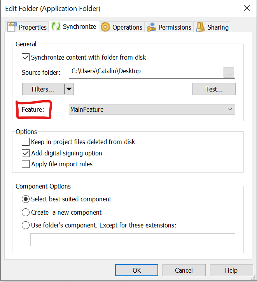Choose Use folder's component radio button

26,225
